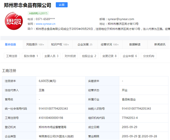Jump to 主要人员 3 section
The image size is (170, 140).
(x=51, y=56)
